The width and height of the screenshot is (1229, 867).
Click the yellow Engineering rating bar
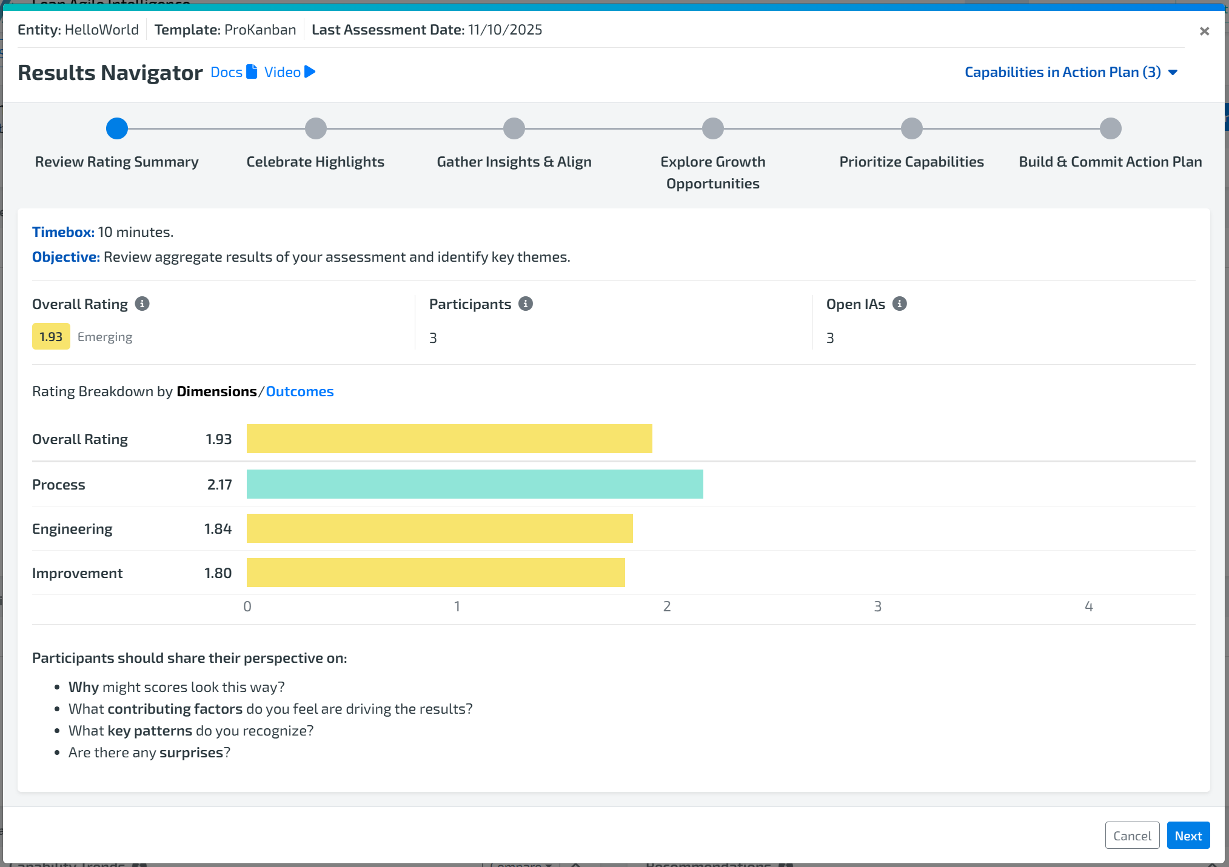click(440, 528)
